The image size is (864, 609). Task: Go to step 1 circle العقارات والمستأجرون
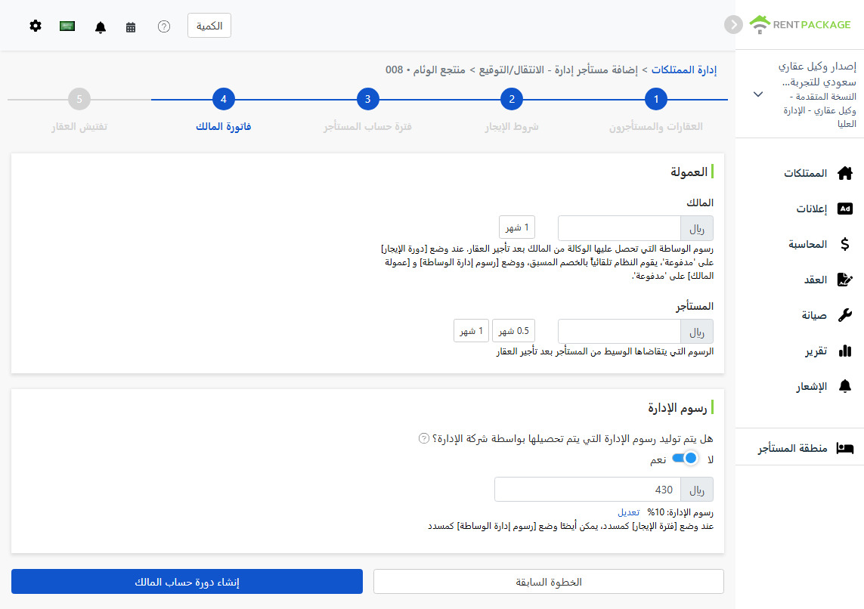(x=655, y=99)
